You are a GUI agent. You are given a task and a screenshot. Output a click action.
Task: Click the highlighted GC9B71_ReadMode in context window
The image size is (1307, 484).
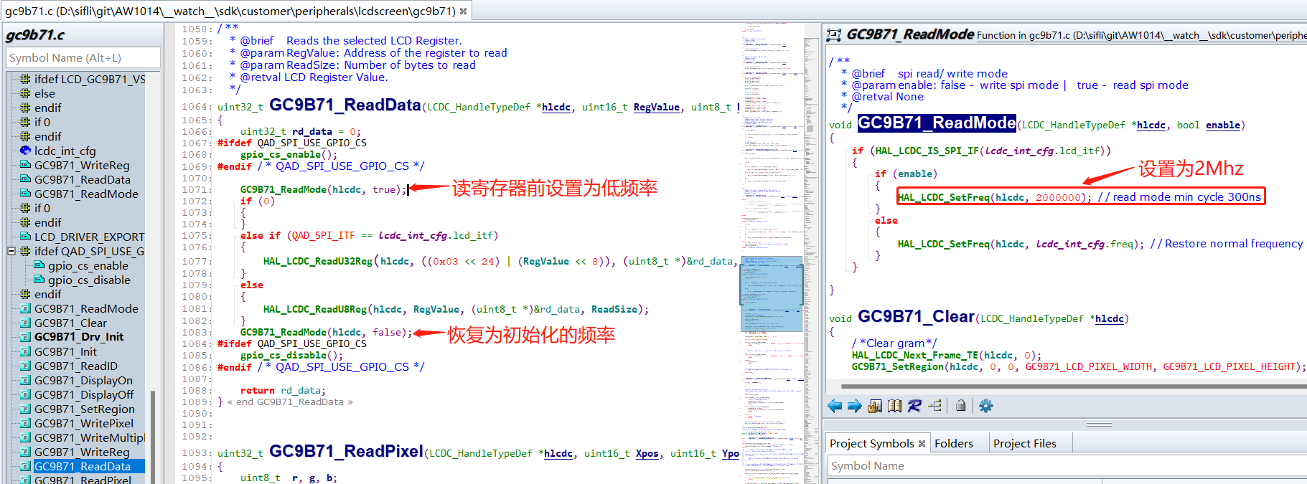pos(937,123)
